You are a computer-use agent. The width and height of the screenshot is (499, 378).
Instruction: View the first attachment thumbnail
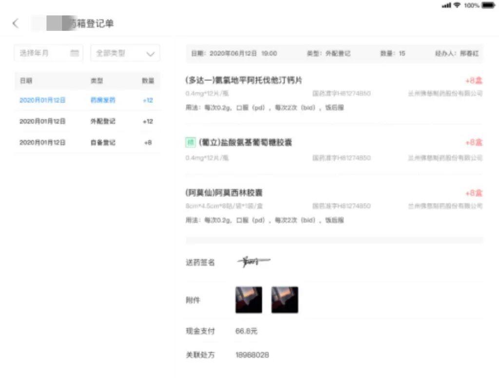[x=249, y=300]
